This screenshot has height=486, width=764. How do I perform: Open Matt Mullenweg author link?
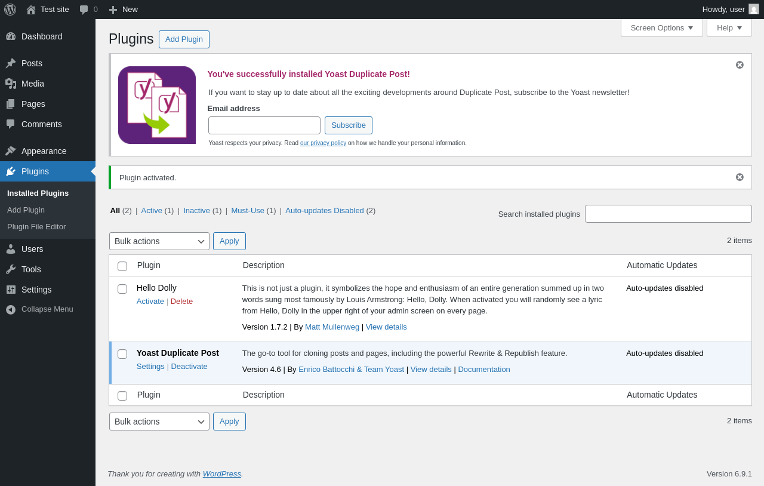click(332, 327)
